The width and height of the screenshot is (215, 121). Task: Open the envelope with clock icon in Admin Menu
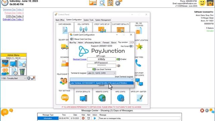[22, 63]
